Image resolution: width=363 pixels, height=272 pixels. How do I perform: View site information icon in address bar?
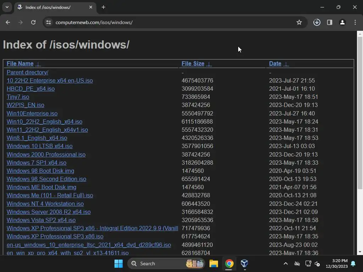(49, 22)
